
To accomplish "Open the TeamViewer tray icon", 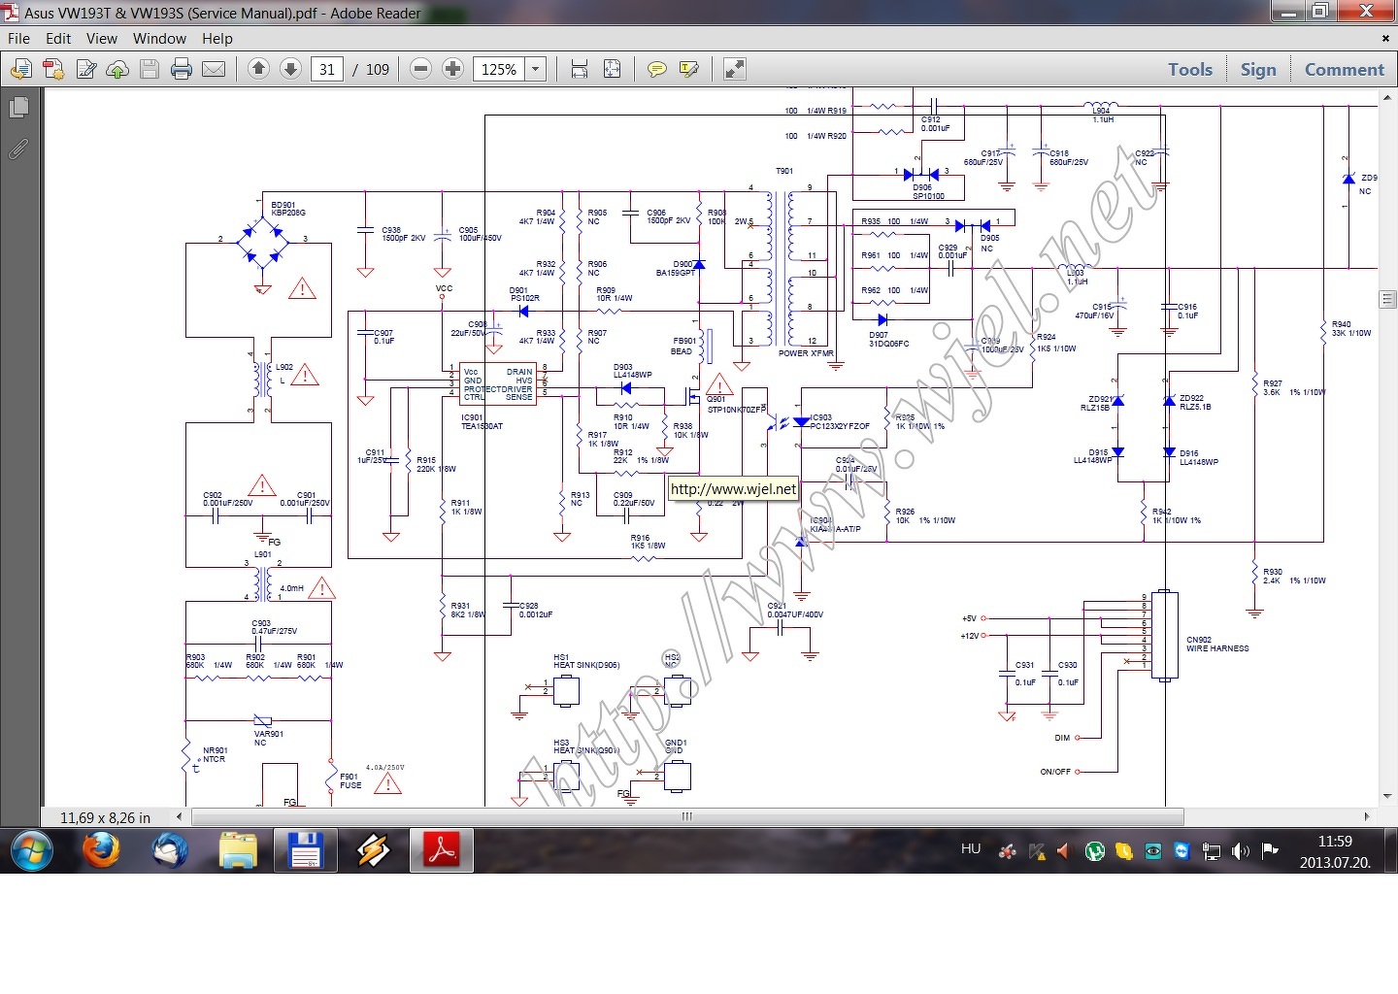I will pyautogui.click(x=1182, y=851).
